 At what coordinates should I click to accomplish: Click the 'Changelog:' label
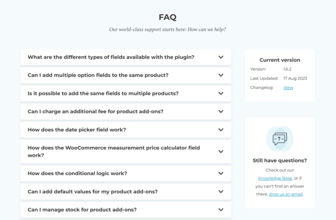click(x=262, y=88)
